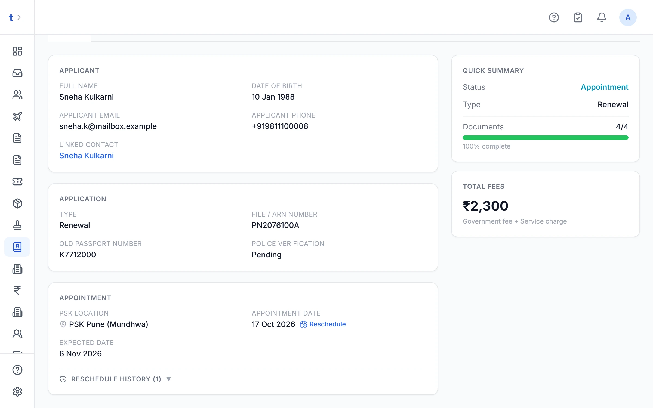Open the linked contact Sneha Kulkarni
Viewport: 653px width, 408px height.
pyautogui.click(x=87, y=156)
